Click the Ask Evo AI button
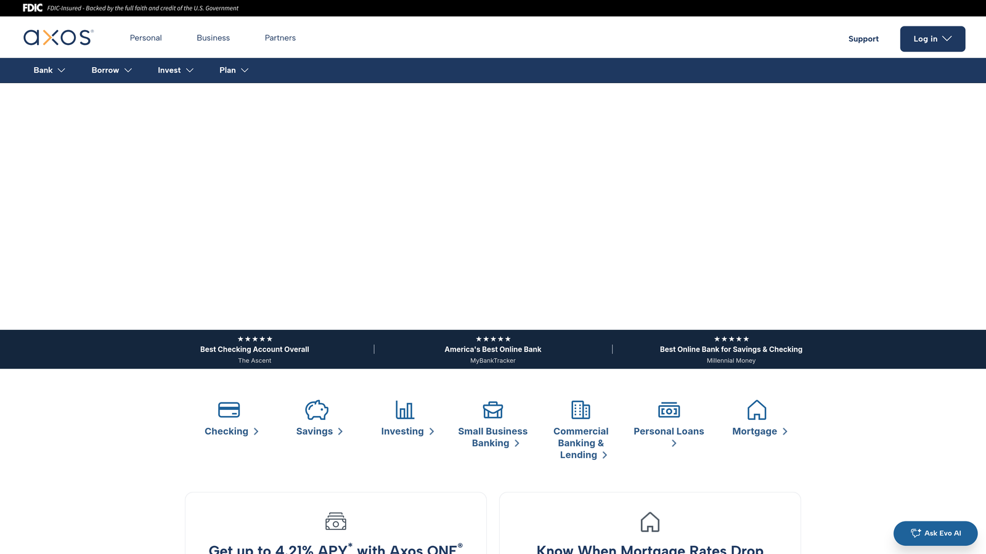The image size is (986, 554). pos(935,533)
